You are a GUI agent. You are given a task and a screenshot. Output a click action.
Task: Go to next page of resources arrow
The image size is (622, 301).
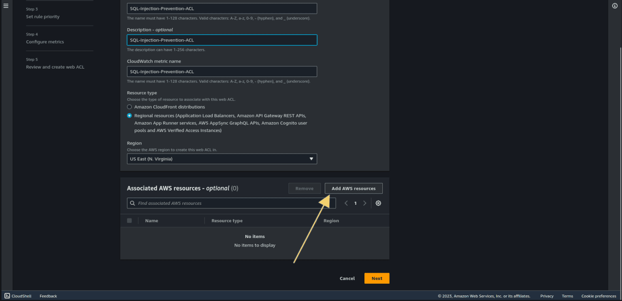pyautogui.click(x=365, y=203)
